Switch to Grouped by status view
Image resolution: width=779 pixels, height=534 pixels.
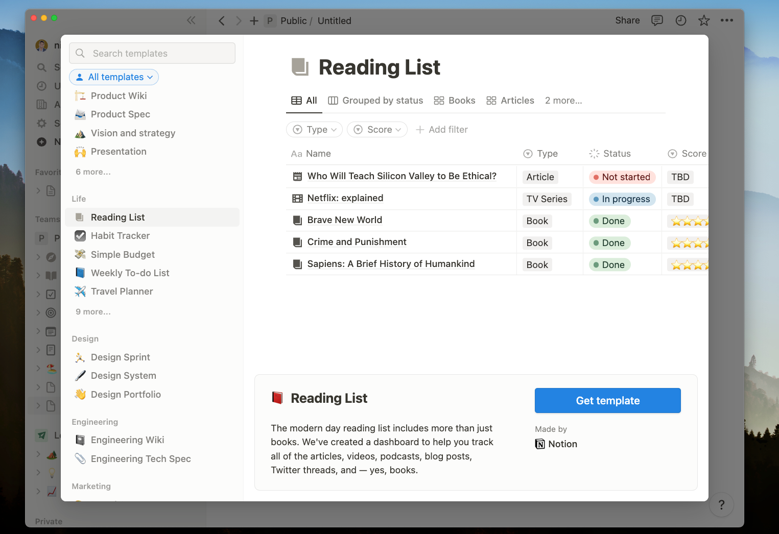(x=375, y=101)
